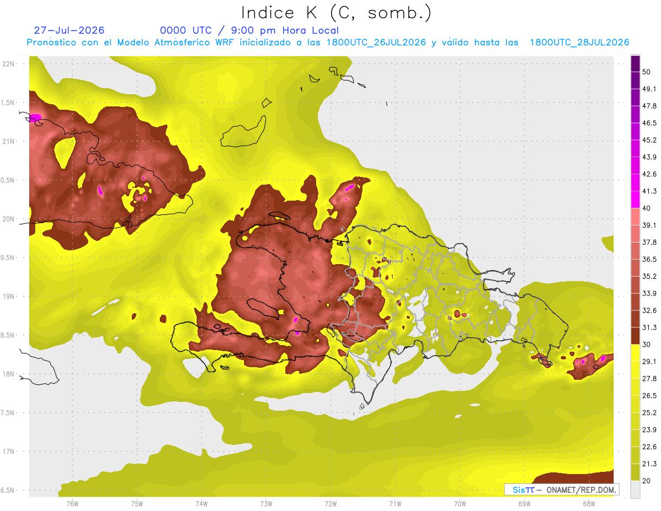This screenshot has height=511, width=661.
Task: Click the colorbar value 30
Action: pyautogui.click(x=647, y=345)
